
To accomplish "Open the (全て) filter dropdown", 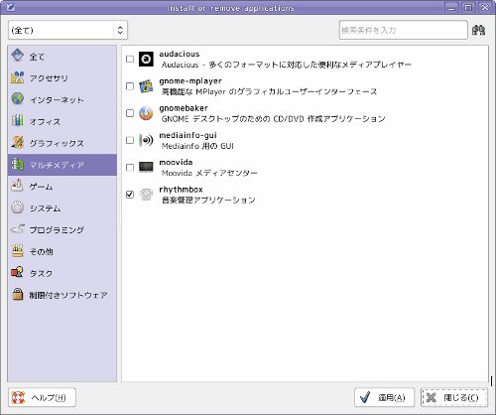I will tap(67, 30).
